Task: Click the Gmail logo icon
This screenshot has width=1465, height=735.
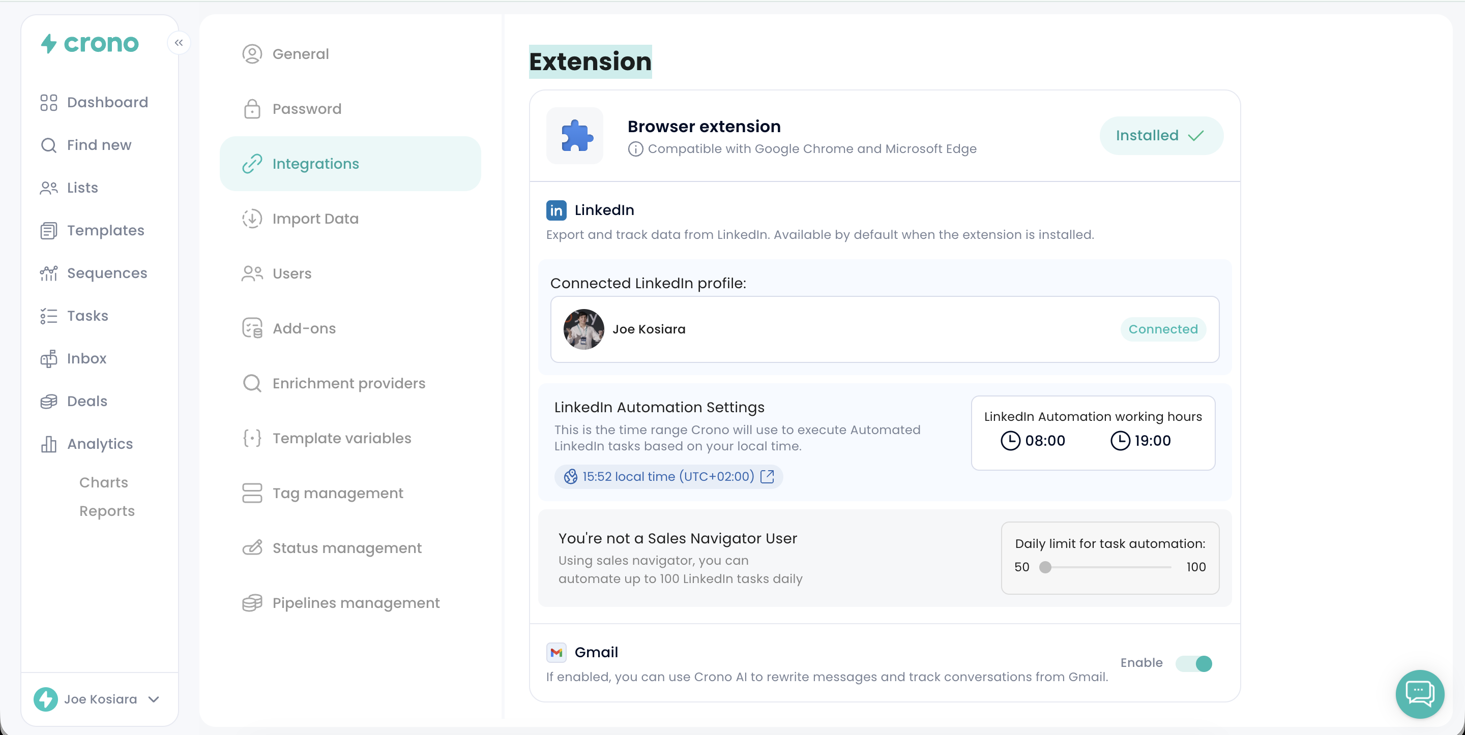Action: pyautogui.click(x=556, y=652)
